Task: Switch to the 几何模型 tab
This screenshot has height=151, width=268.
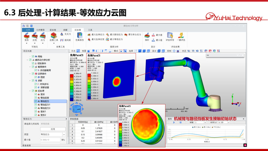Action: [x=40, y=30]
